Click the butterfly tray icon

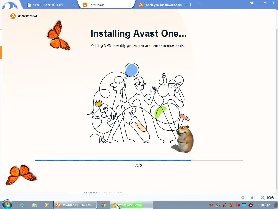click(x=211, y=205)
